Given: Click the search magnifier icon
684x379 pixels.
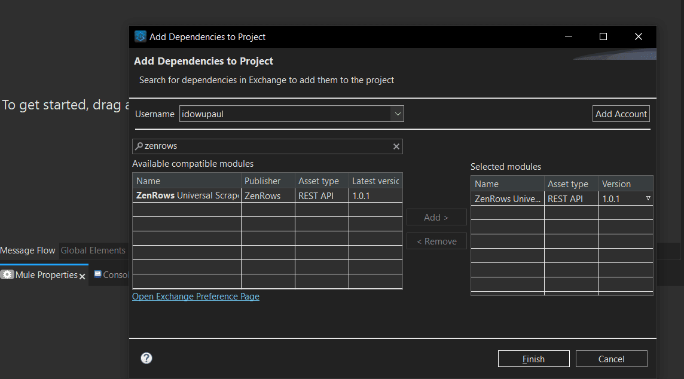Looking at the screenshot, I should click(x=139, y=146).
